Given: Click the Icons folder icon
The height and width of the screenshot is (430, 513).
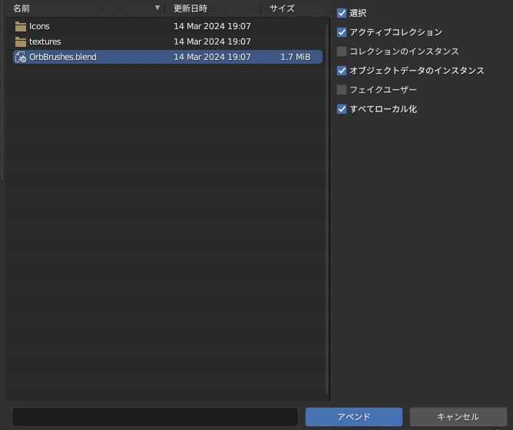Looking at the screenshot, I should click(x=21, y=27).
